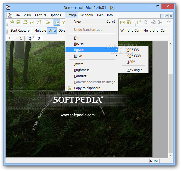Screen dimensions: 181x171
Task: Switch to document tab 1
Action: point(21,38)
